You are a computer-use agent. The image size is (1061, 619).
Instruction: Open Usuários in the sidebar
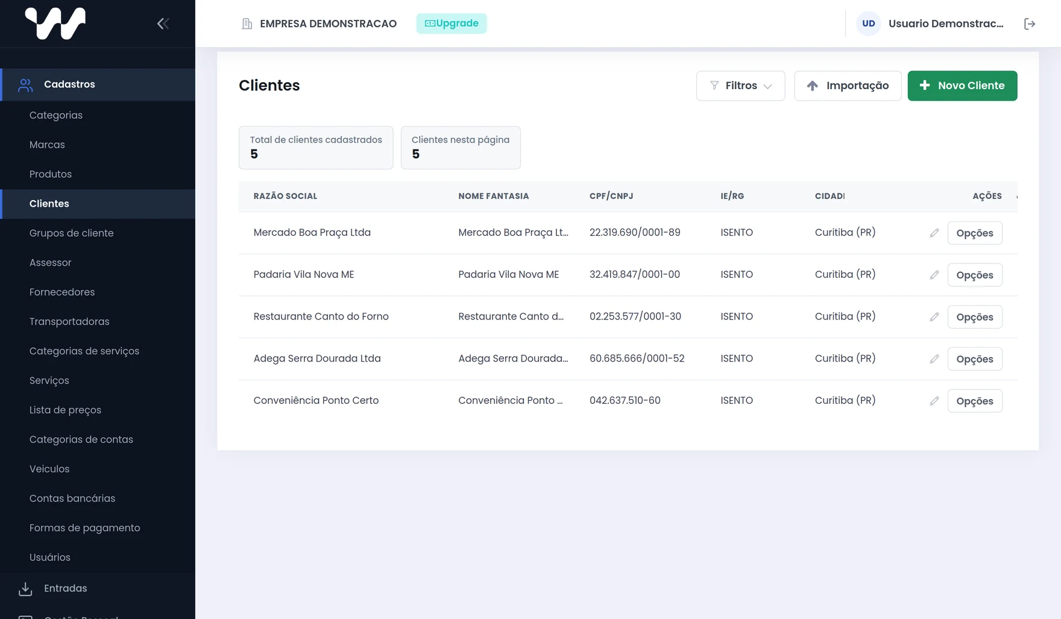(x=50, y=558)
